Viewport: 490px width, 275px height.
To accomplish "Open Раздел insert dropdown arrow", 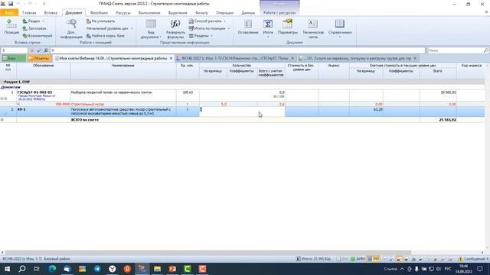I will pyautogui.click(x=44, y=21).
